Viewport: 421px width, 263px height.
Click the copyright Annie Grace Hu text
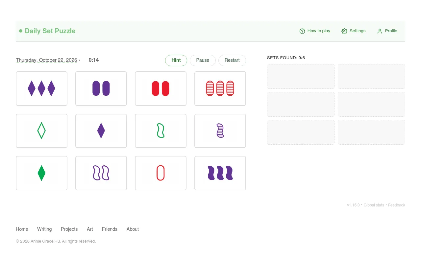[x=56, y=241]
